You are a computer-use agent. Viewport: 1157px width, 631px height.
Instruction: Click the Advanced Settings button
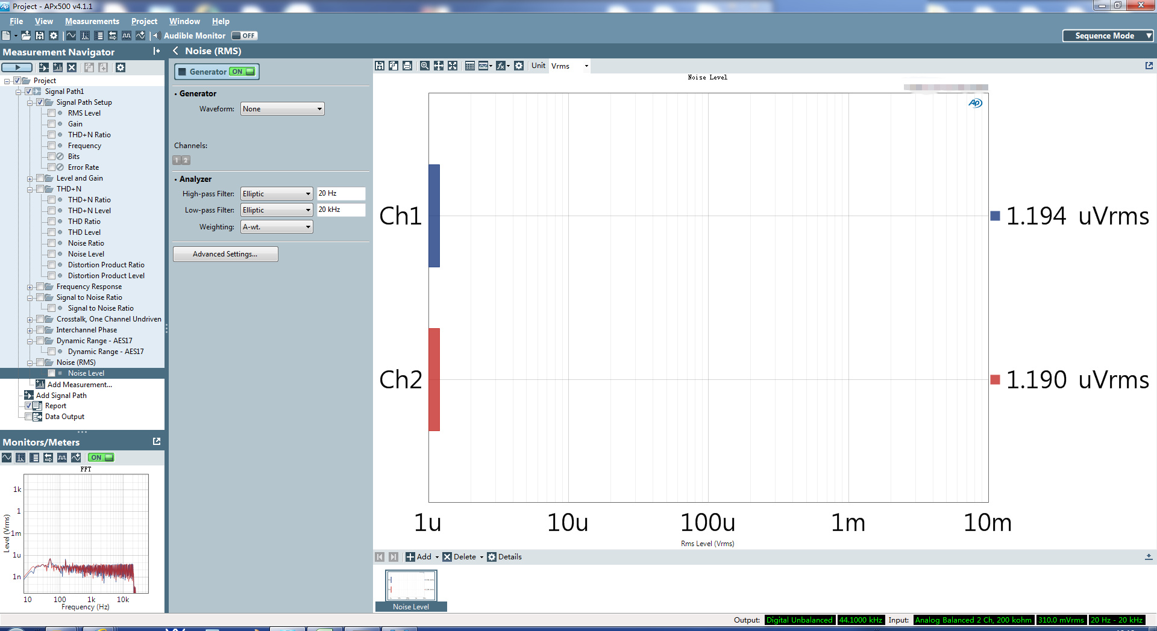225,254
